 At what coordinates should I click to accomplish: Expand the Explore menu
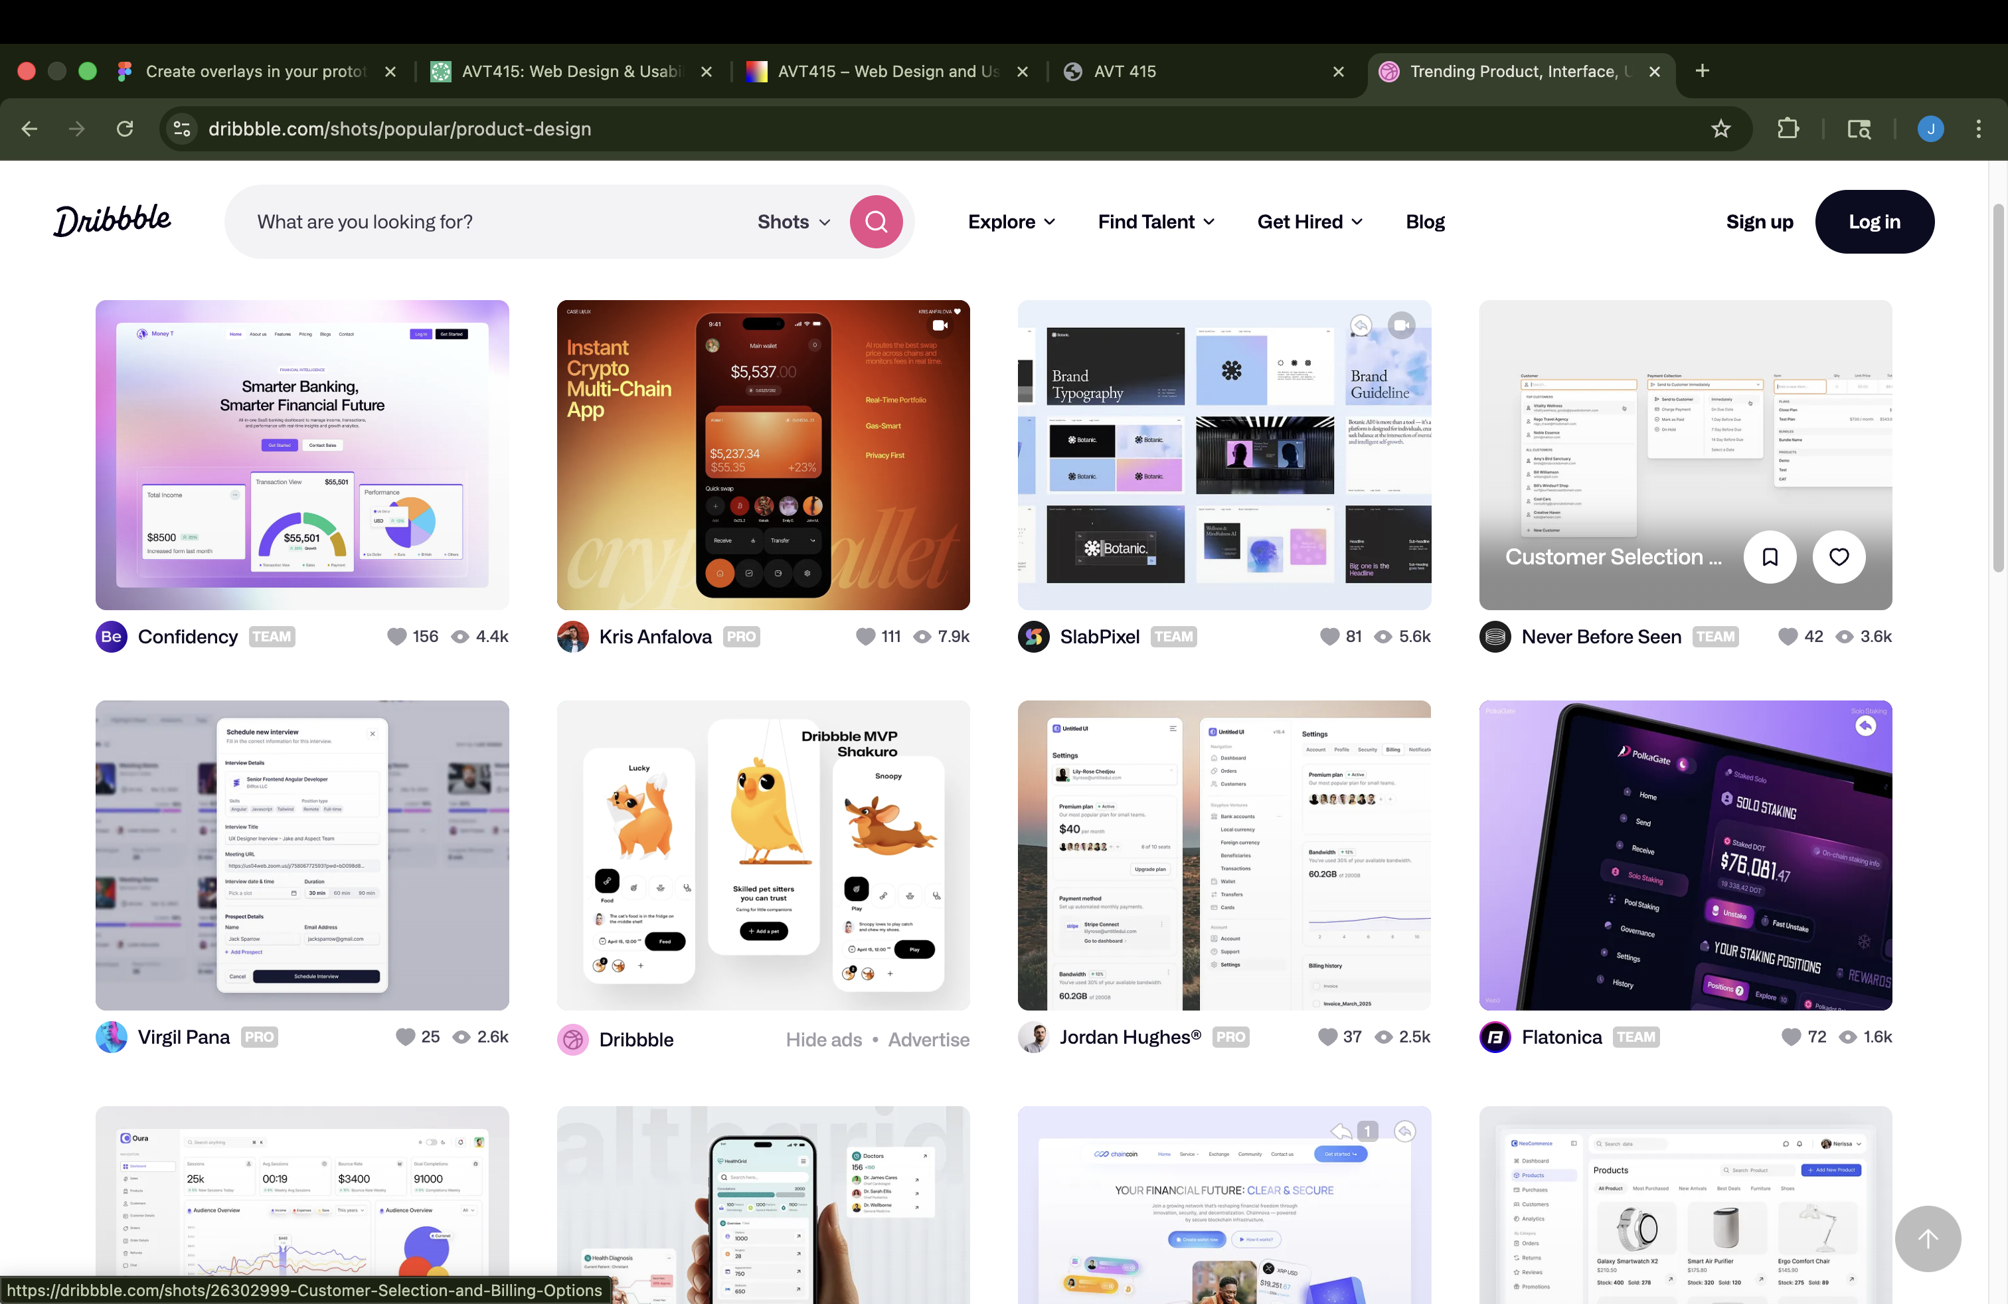pyautogui.click(x=1011, y=222)
